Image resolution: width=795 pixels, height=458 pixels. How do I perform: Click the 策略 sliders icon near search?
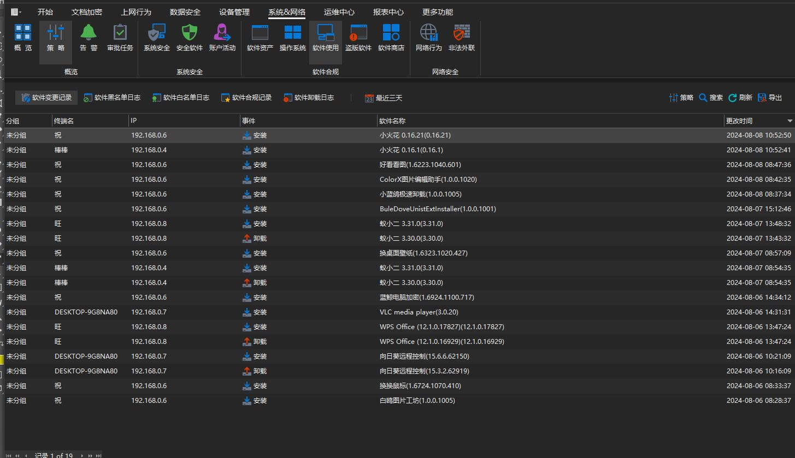pos(681,98)
